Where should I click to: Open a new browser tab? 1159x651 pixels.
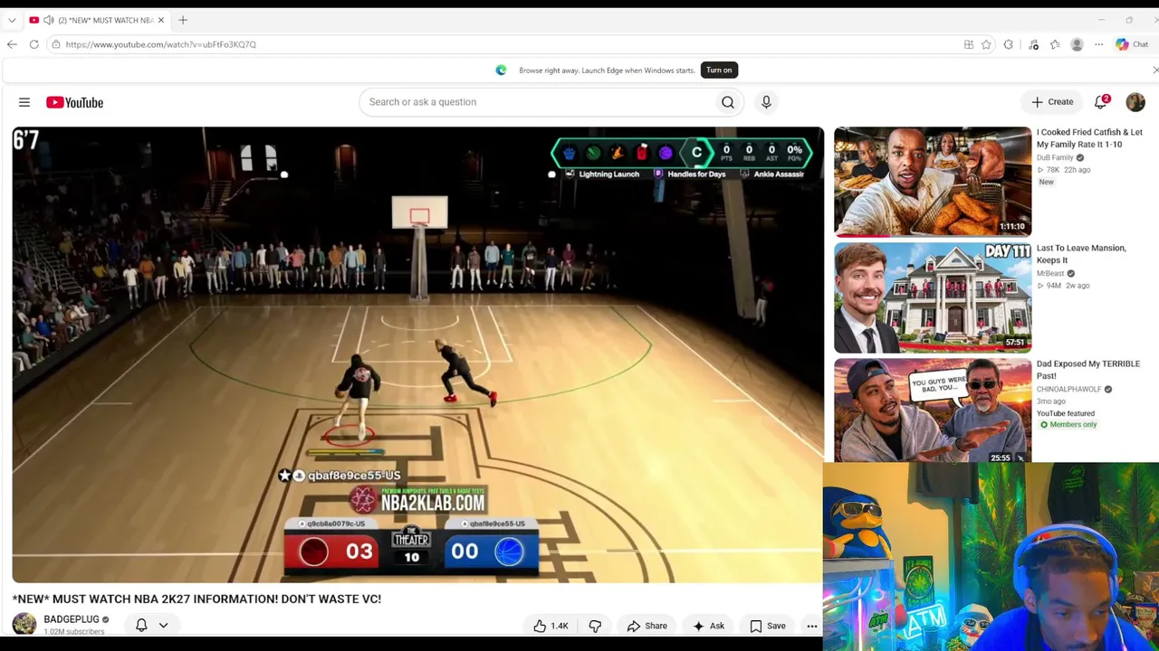(x=183, y=20)
